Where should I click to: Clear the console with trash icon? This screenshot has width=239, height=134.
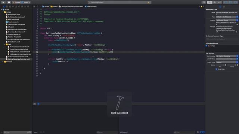[x=198, y=133]
